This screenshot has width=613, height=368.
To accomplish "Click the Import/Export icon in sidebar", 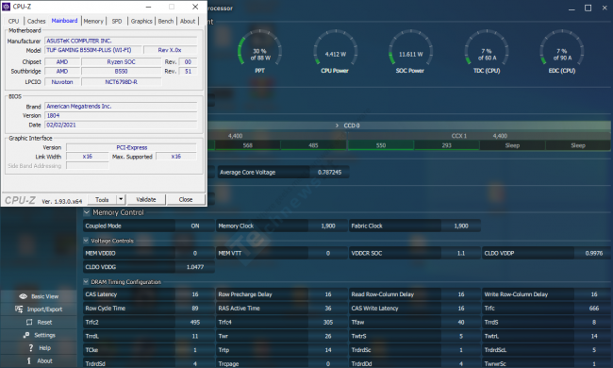I will point(19,309).
